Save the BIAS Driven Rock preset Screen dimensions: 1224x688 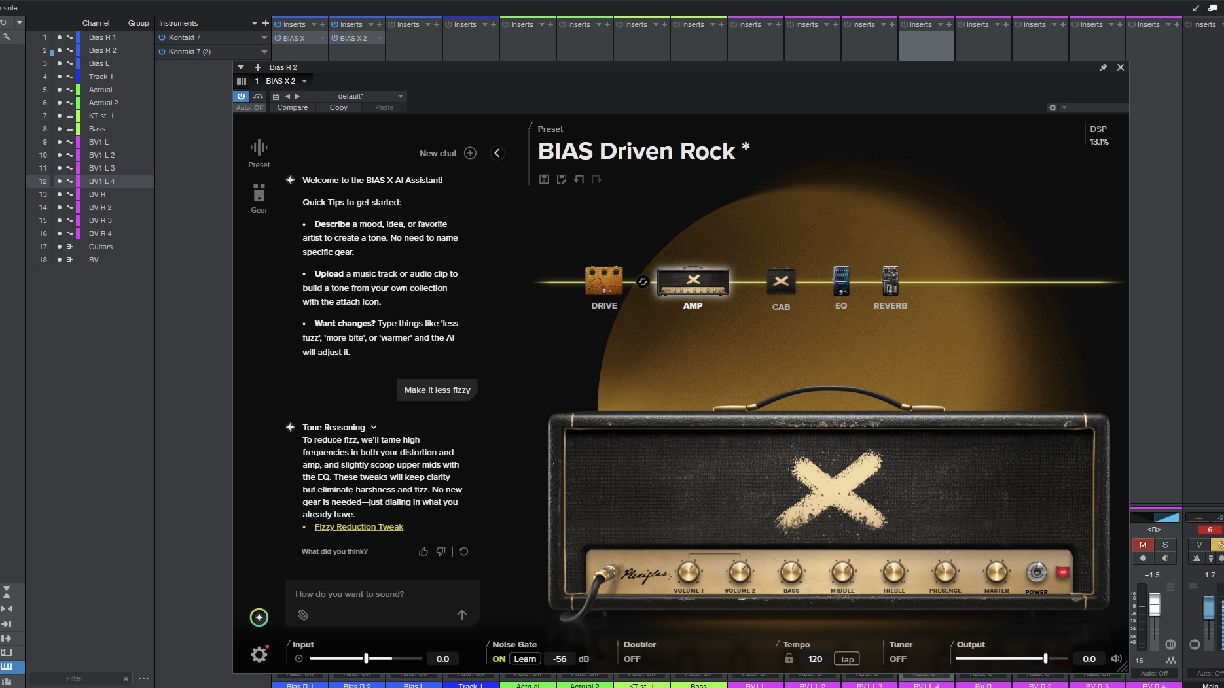tap(544, 179)
